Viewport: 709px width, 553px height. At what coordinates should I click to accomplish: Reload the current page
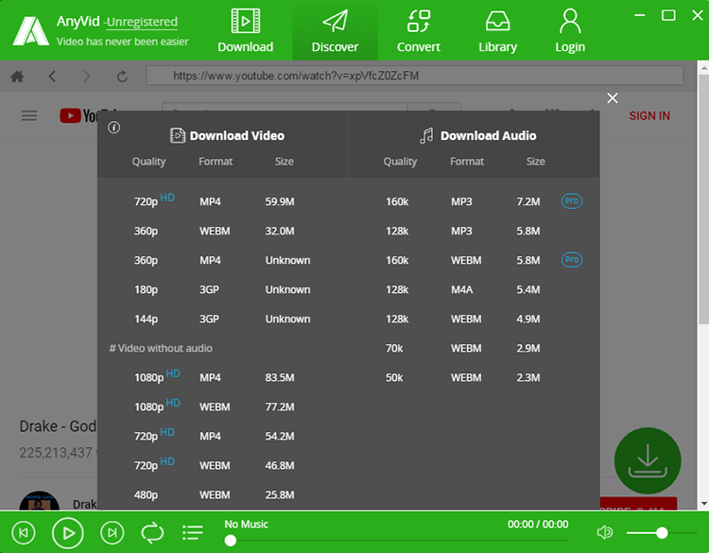[x=122, y=76]
